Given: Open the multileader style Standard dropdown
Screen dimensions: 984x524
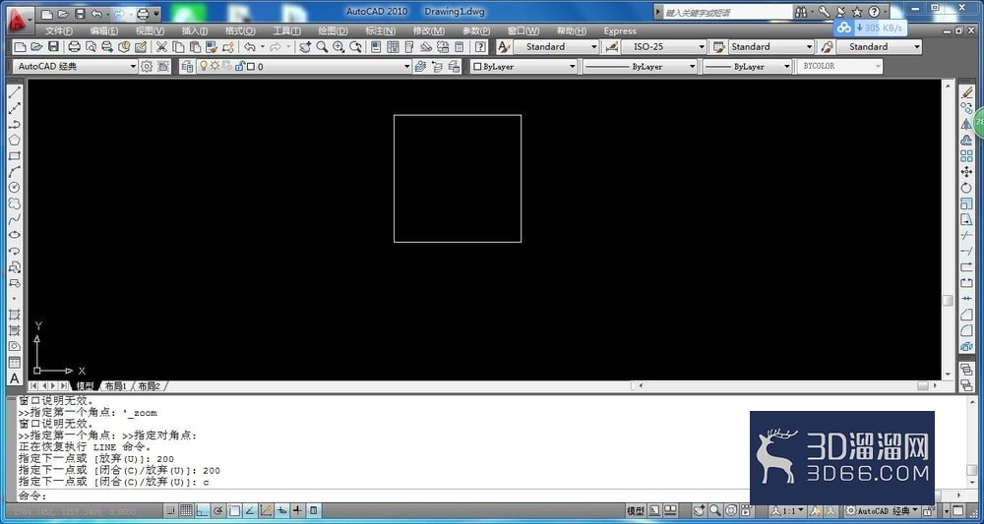Looking at the screenshot, I should 879,46.
